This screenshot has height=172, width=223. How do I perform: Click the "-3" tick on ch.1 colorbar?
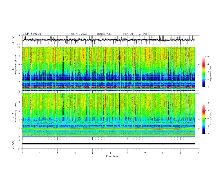(208, 56)
